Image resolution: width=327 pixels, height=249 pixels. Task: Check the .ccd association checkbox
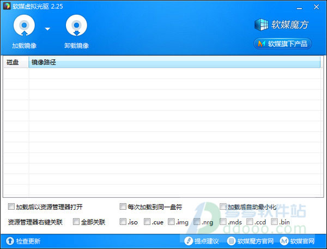point(250,222)
